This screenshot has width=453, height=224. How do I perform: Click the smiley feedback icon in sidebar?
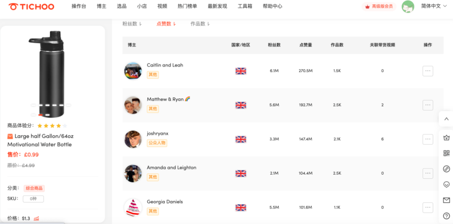click(x=446, y=185)
